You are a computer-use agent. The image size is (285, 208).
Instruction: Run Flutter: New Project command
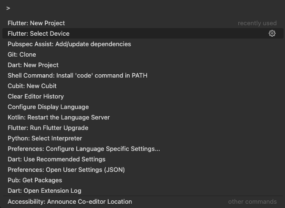click(x=143, y=23)
